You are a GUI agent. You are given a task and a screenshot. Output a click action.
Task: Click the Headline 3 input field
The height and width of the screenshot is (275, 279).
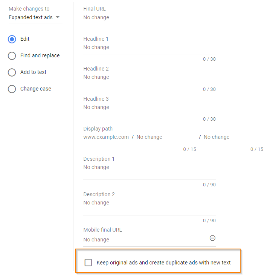point(149,107)
